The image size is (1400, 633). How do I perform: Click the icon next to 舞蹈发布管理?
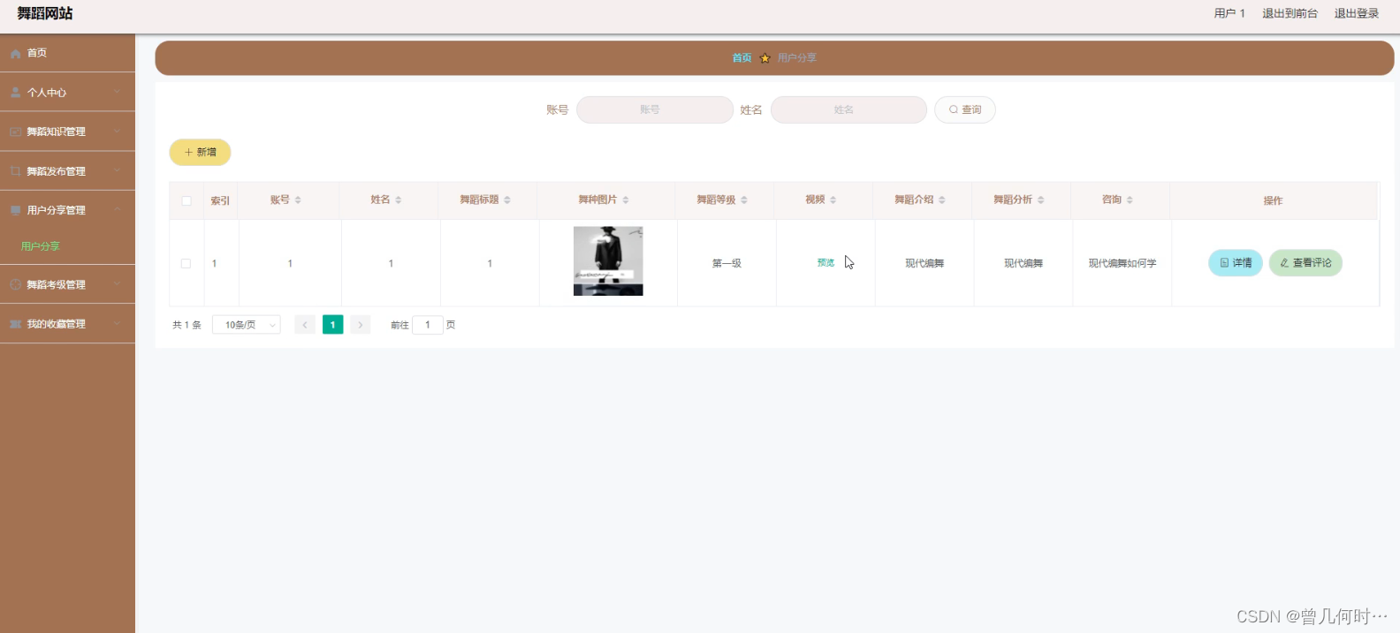coord(16,171)
